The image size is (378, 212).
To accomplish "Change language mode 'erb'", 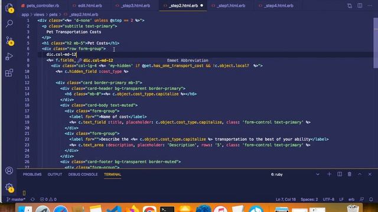I will point(351,199).
